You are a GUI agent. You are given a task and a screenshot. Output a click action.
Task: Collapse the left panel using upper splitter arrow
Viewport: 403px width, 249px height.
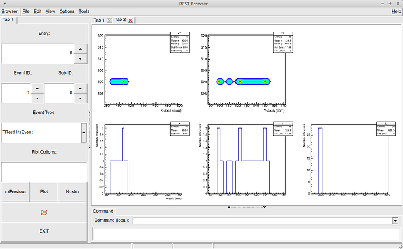click(89, 112)
